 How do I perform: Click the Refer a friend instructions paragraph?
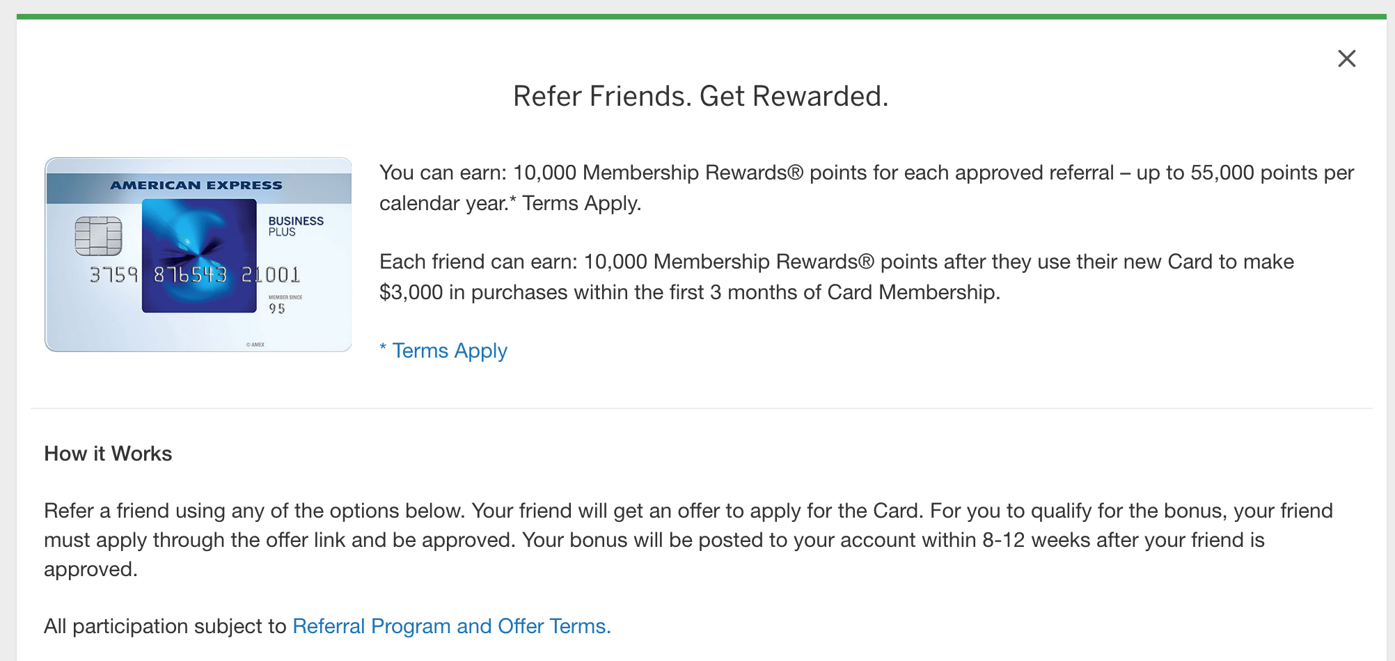688,540
